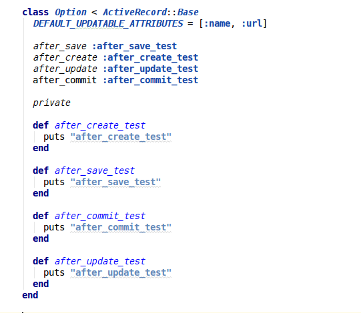The image size is (361, 313).
Task: Click the private keyword
Action: click(51, 103)
